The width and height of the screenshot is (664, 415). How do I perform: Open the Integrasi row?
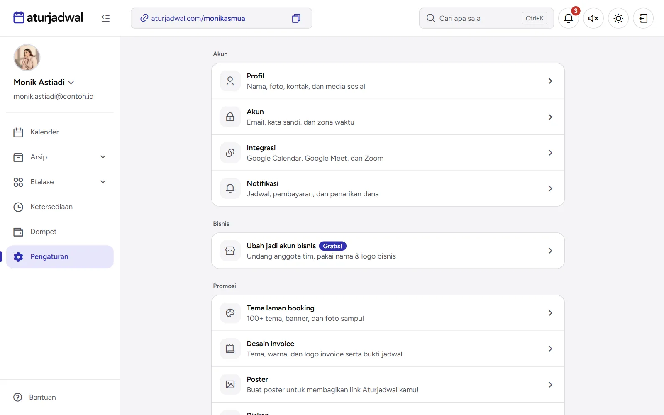388,153
